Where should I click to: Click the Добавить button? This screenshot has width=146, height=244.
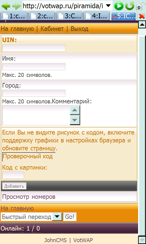pos(14,186)
